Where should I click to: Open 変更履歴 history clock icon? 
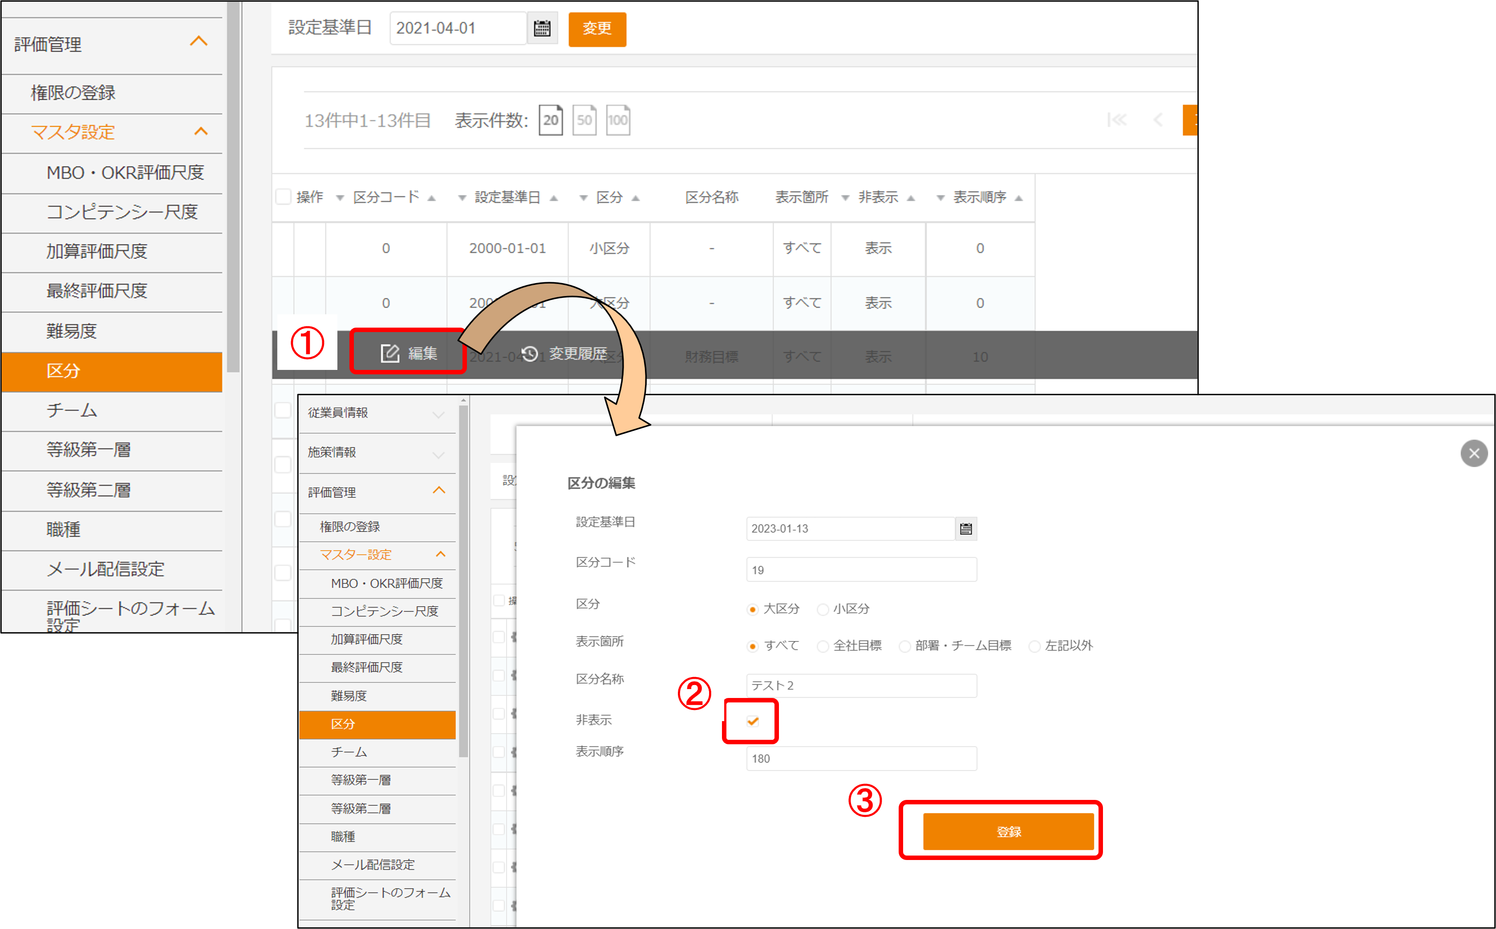[530, 353]
